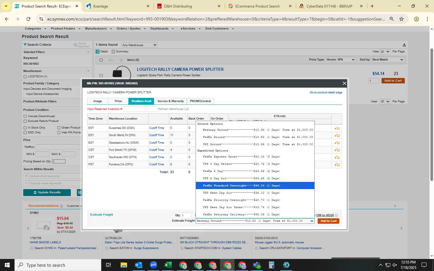The width and height of the screenshot is (434, 271).
Task: Switch to the PROMOCentral tab
Action: [x=200, y=101]
